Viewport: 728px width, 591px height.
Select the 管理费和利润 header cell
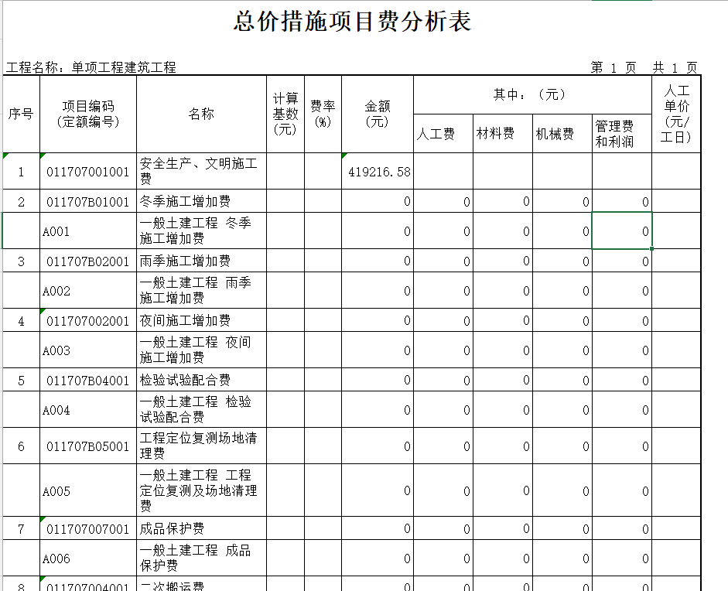622,134
